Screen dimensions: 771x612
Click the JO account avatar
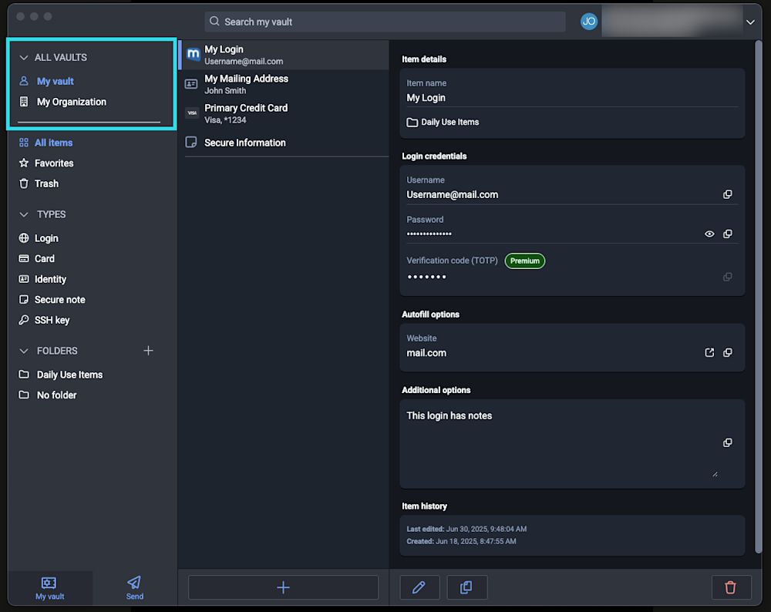[588, 21]
